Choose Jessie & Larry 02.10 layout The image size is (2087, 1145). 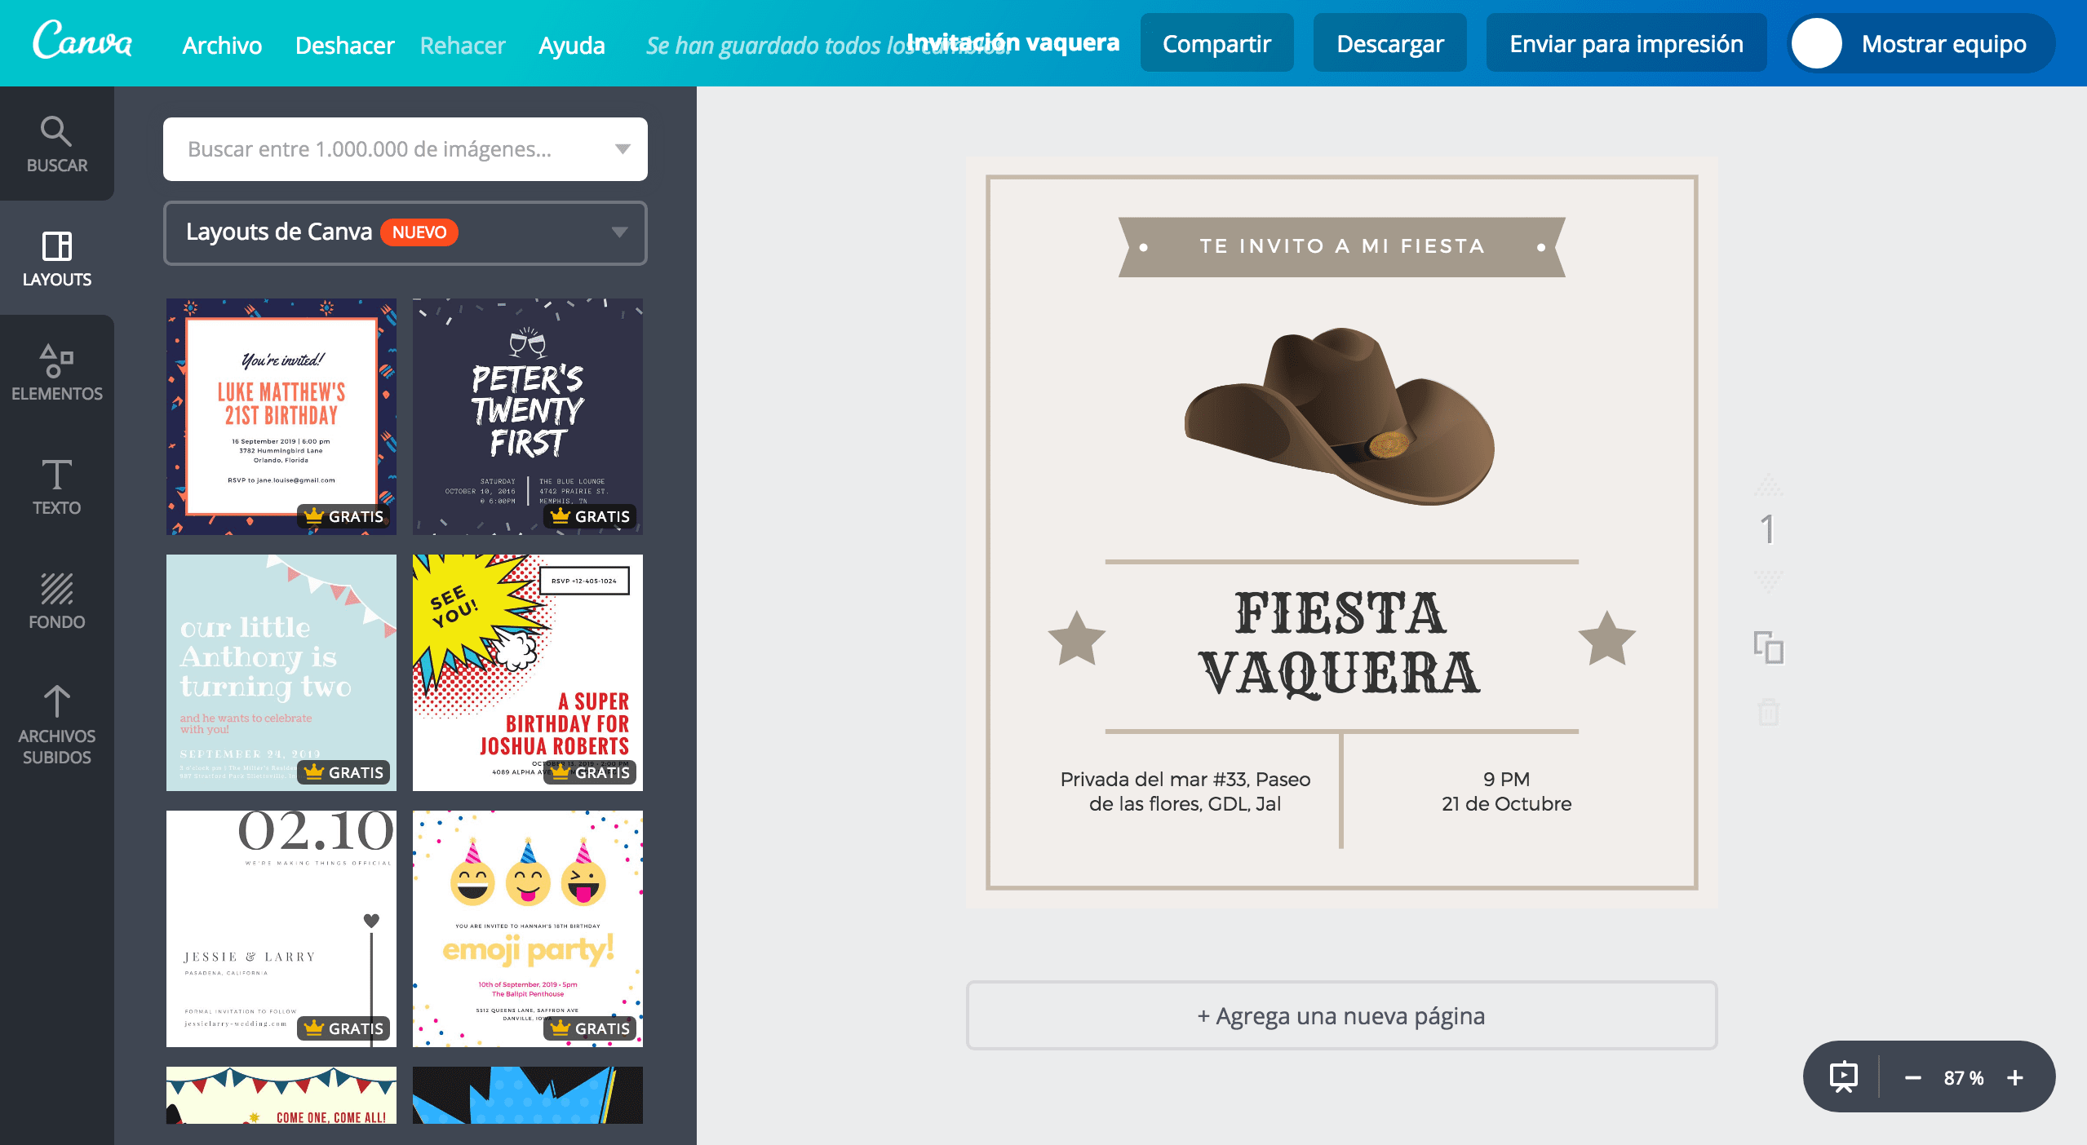[x=281, y=929]
